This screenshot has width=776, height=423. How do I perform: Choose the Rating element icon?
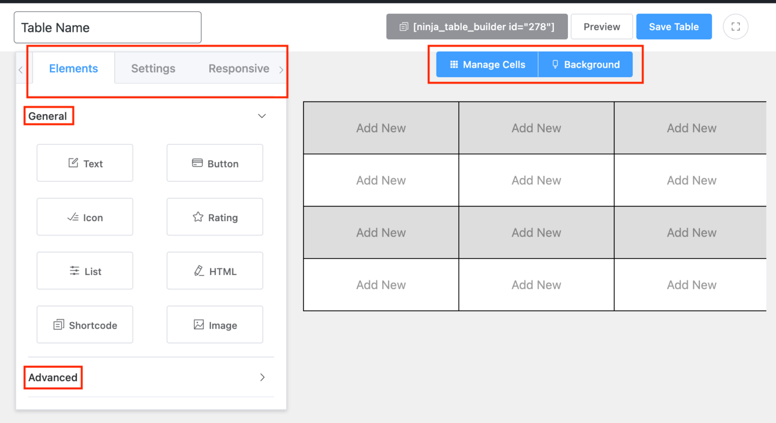tap(215, 217)
